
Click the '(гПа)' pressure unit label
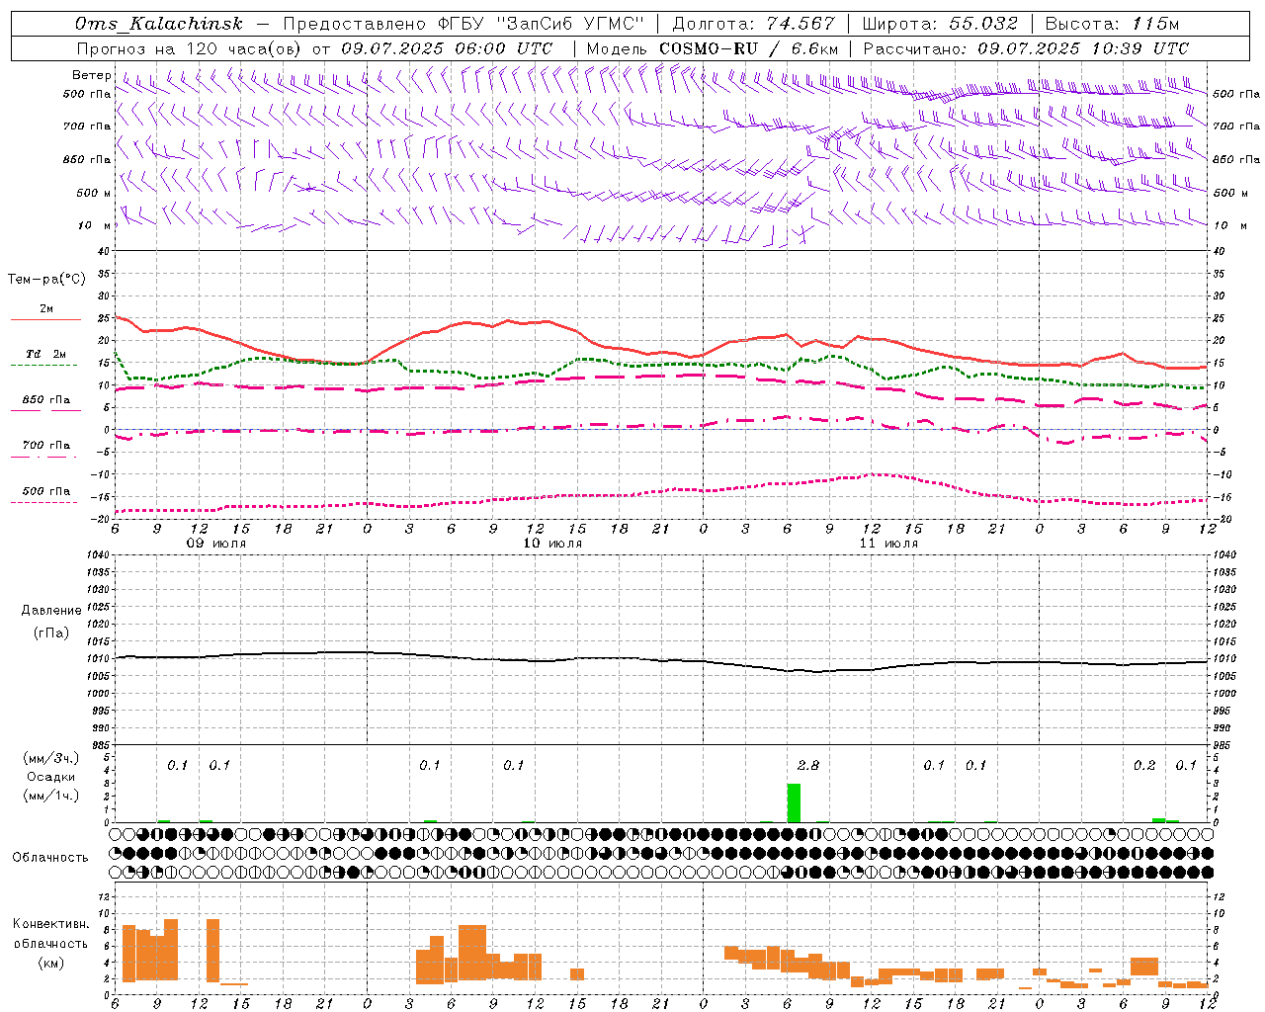tap(51, 633)
